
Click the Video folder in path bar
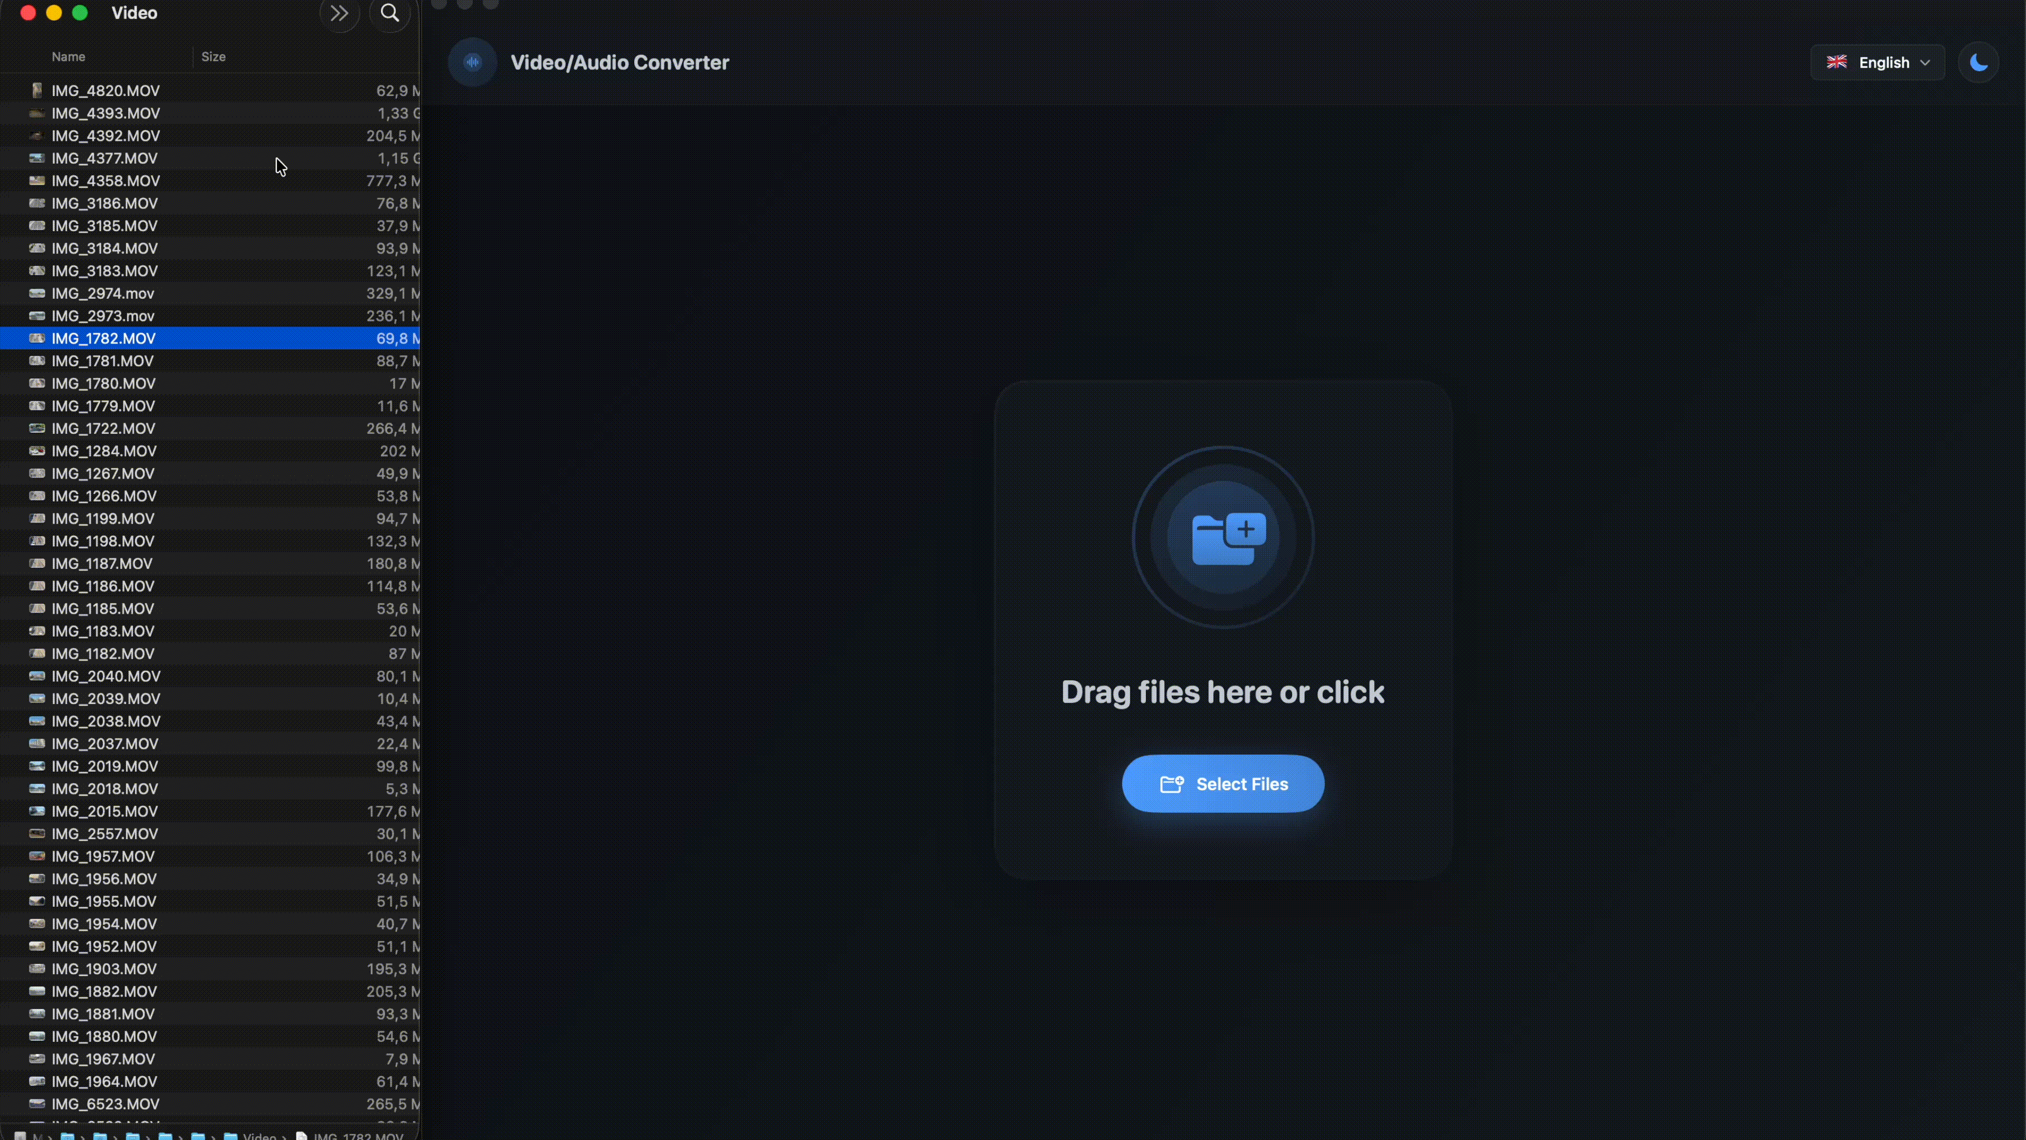[259, 1135]
